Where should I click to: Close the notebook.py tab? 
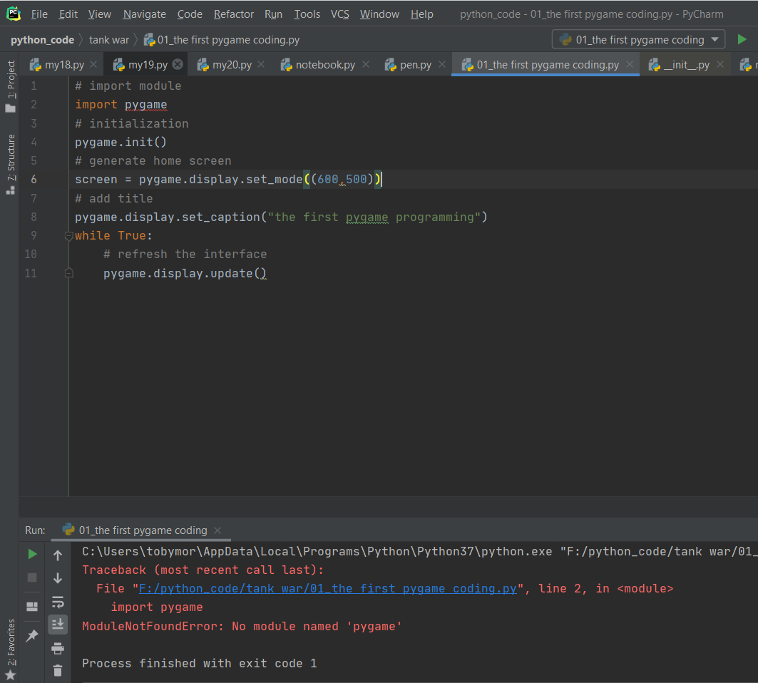366,64
